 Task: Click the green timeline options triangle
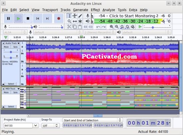[x=6, y=38]
